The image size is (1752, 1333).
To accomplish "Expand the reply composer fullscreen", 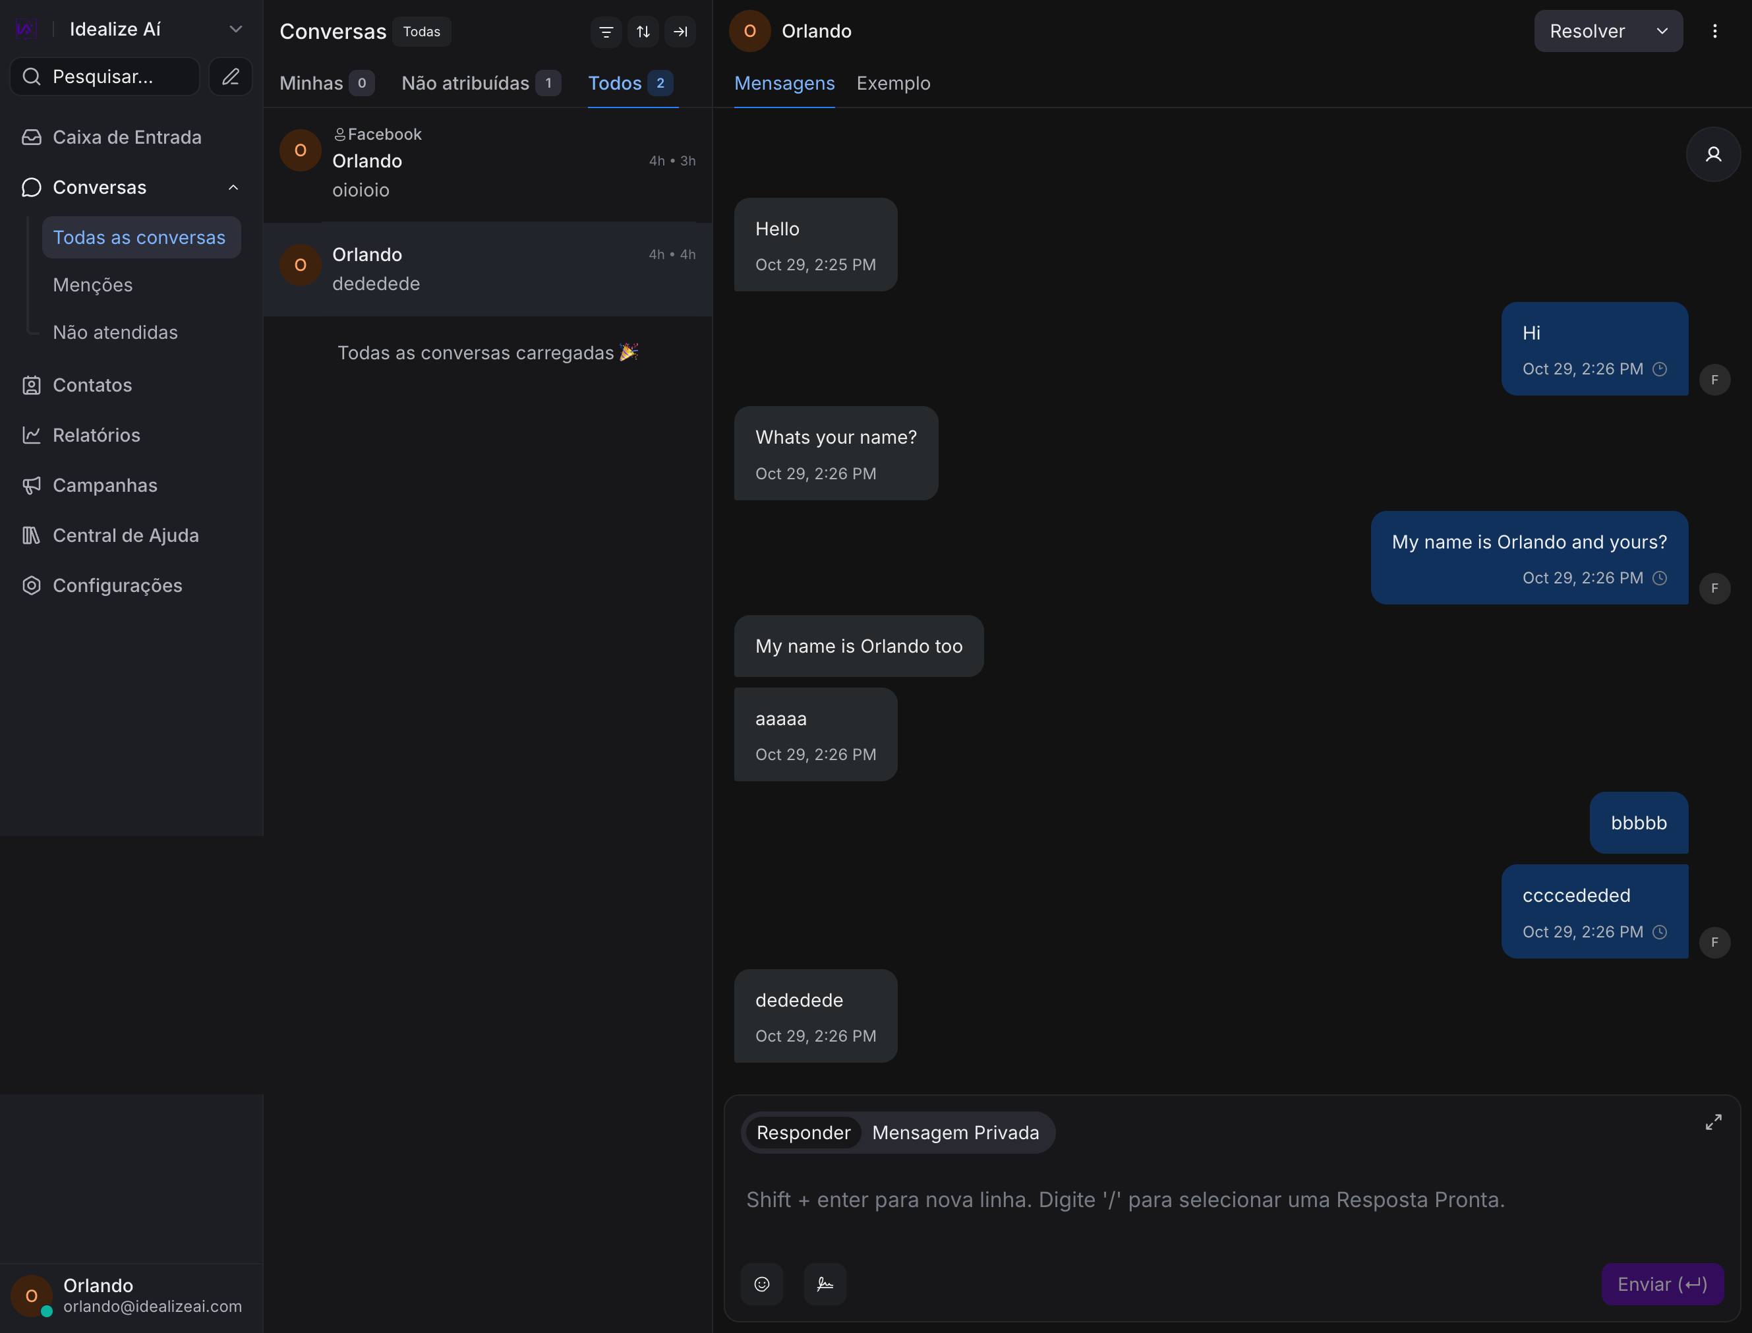I will (x=1712, y=1122).
